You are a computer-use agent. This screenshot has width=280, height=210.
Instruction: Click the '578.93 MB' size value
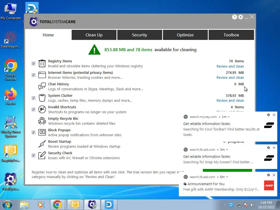(x=235, y=95)
